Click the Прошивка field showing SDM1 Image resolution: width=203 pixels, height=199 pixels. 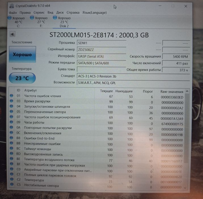pyautogui.click(x=101, y=43)
